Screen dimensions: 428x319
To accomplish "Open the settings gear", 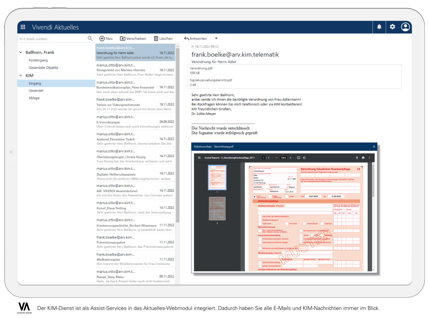I will tap(392, 27).
